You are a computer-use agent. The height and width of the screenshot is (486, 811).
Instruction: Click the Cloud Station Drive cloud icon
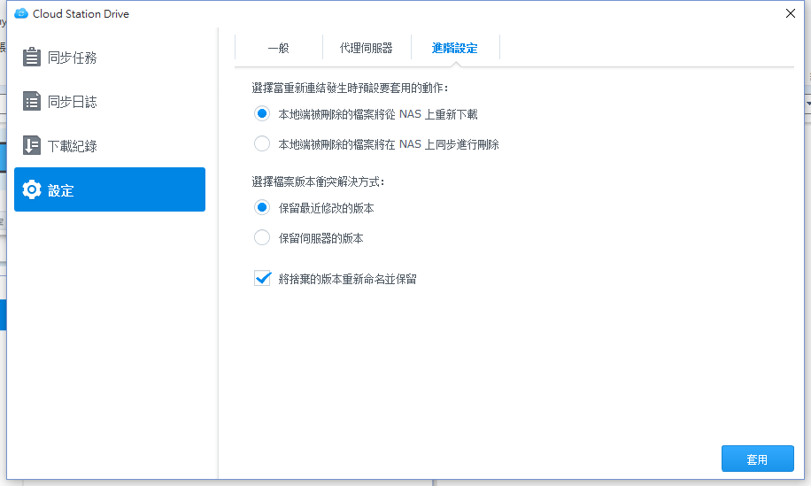pyautogui.click(x=21, y=13)
